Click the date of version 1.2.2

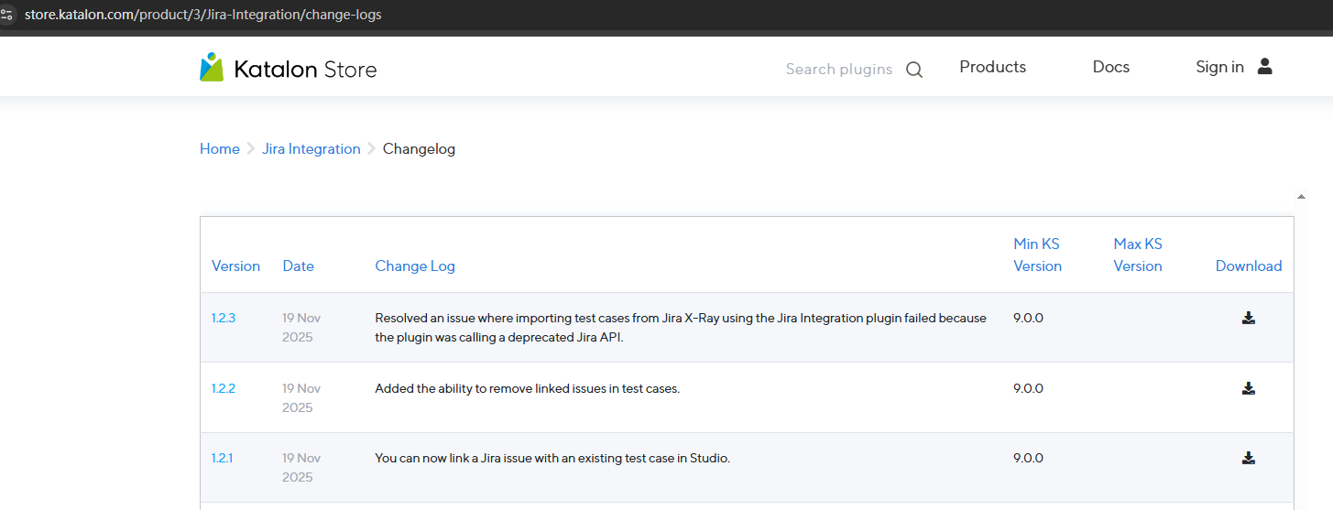point(301,397)
